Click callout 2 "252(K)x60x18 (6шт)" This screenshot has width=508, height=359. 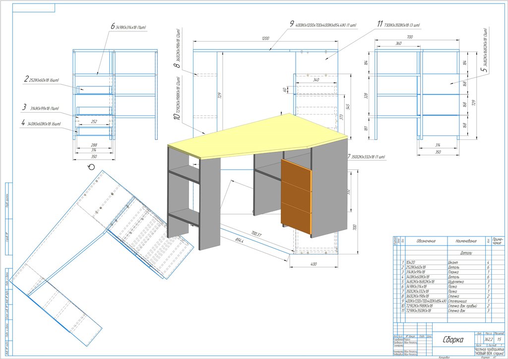tap(42, 79)
